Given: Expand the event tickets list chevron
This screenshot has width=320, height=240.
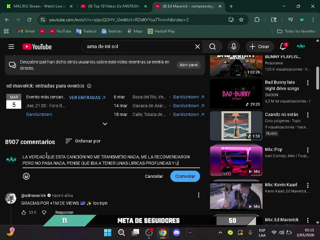Looking at the screenshot, I should click(105, 124).
